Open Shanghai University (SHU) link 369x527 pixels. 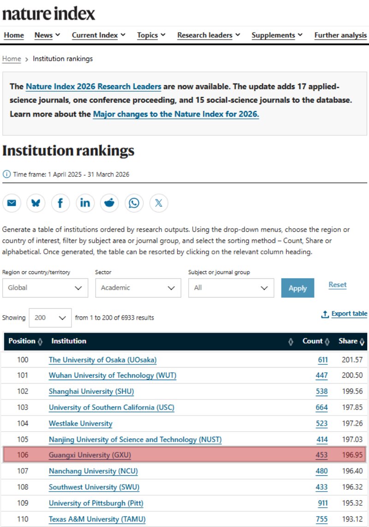pyautogui.click(x=91, y=392)
